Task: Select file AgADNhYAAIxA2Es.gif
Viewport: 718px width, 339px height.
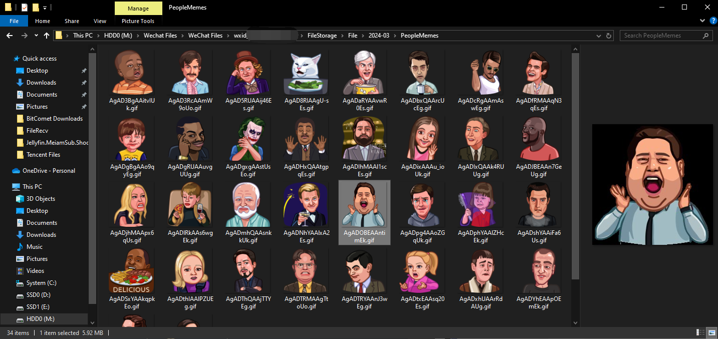Action: (x=306, y=213)
